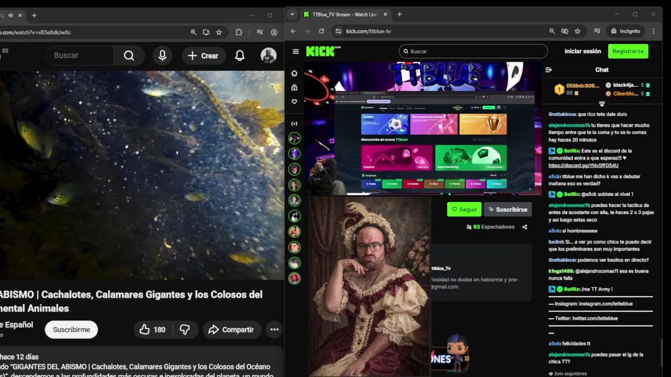671x377 pixels.
Task: Share the TTBlue stream
Action: pyautogui.click(x=525, y=227)
